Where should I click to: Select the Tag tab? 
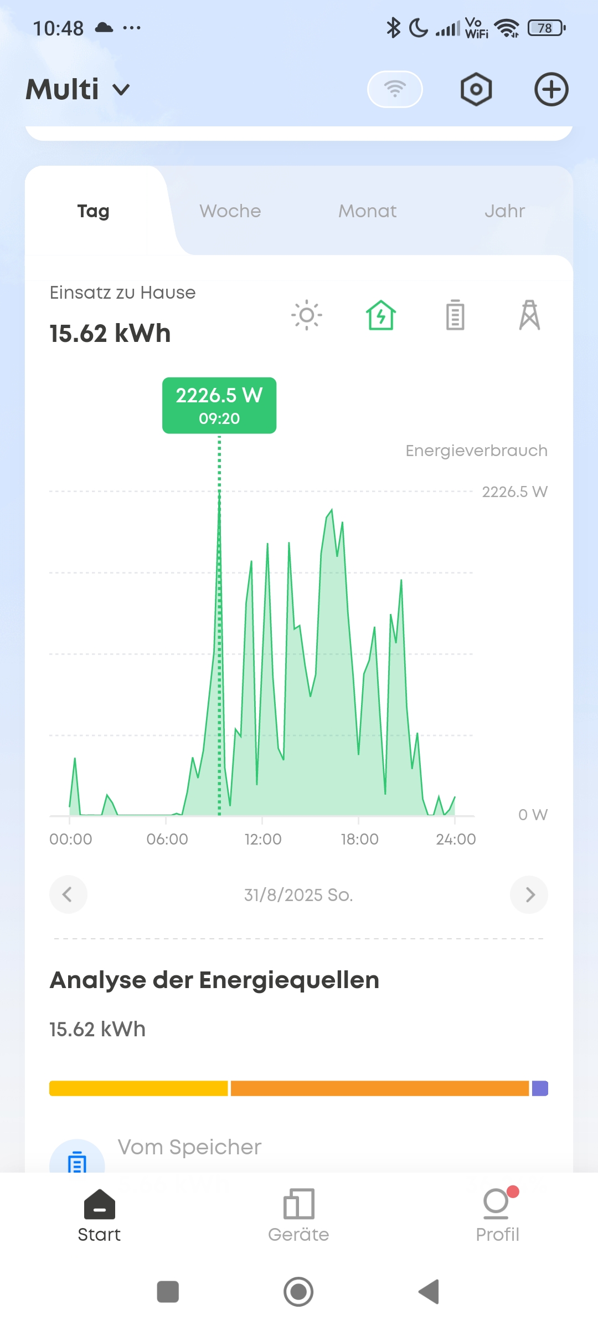94,211
